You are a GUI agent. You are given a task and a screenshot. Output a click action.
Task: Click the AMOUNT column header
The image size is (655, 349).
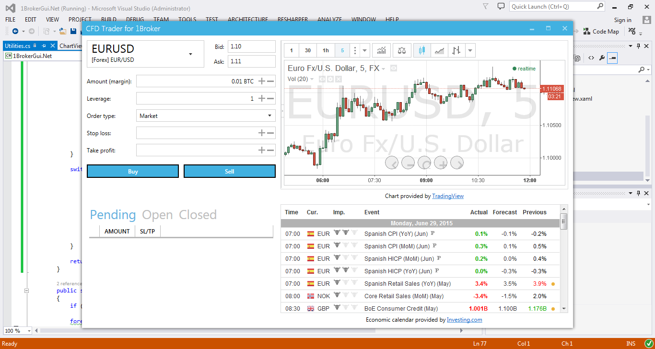pos(117,232)
